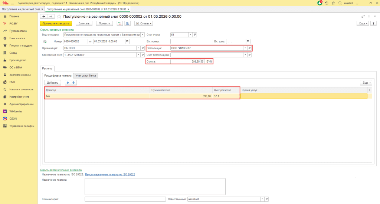Open the notifications bell icon
Viewport: 380px width, 204px height.
tap(320, 3)
